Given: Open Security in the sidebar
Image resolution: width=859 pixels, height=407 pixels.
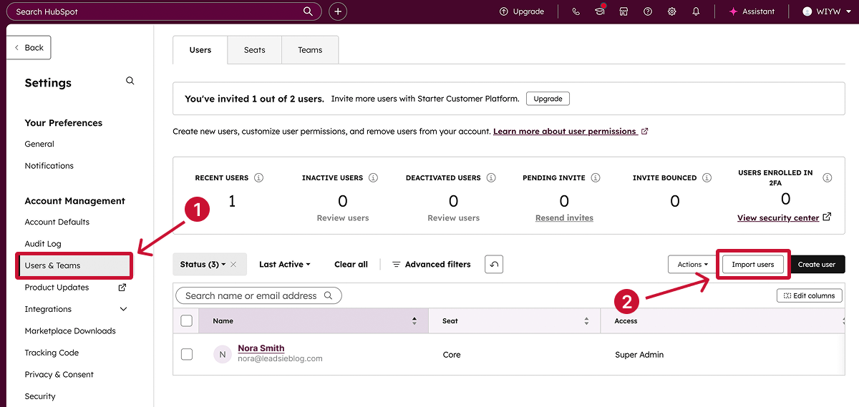Looking at the screenshot, I should (40, 396).
